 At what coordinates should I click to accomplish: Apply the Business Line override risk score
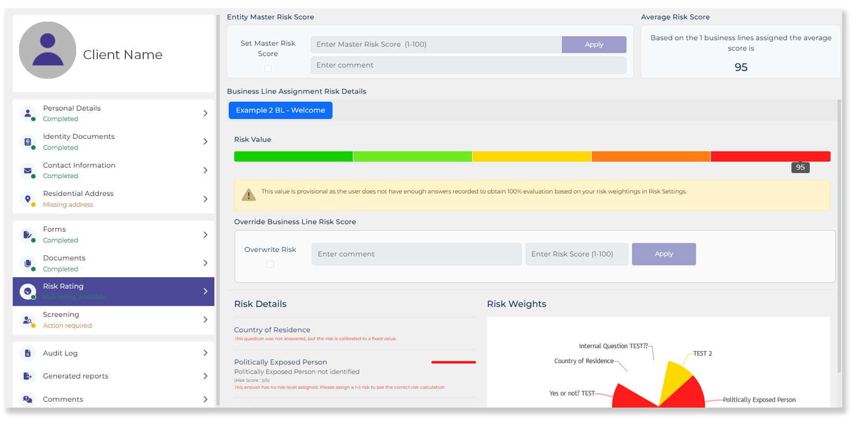[664, 254]
